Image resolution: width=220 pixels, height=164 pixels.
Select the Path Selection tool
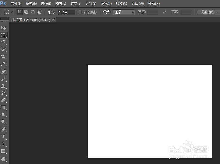[3, 144]
